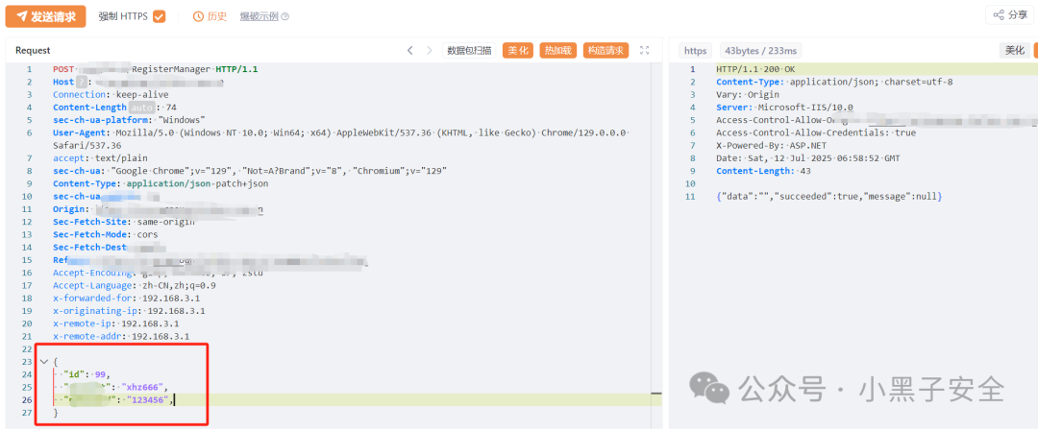Click the x-originating-ip: 192.168.3.1 line
The height and width of the screenshot is (431, 1038).
tap(129, 310)
